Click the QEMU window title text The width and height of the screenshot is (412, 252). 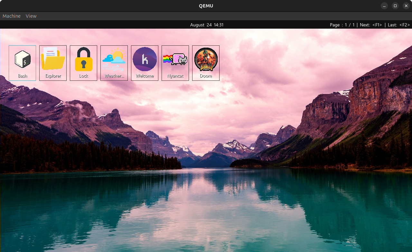coord(206,6)
